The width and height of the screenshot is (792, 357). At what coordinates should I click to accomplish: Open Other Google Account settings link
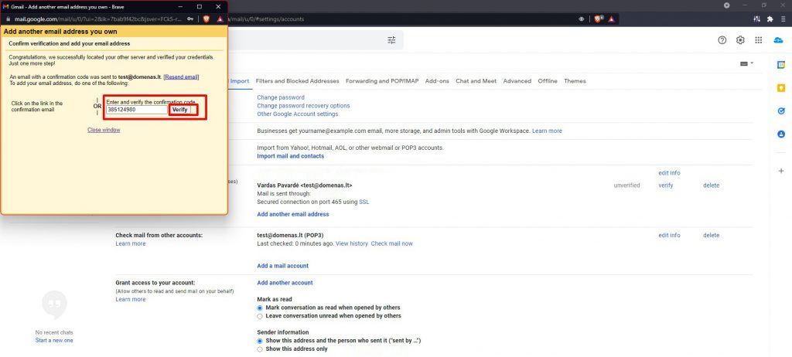coord(298,114)
